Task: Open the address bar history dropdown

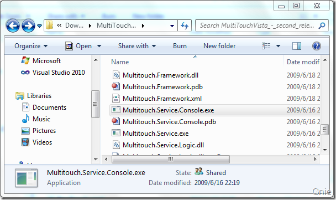Action: coord(172,26)
